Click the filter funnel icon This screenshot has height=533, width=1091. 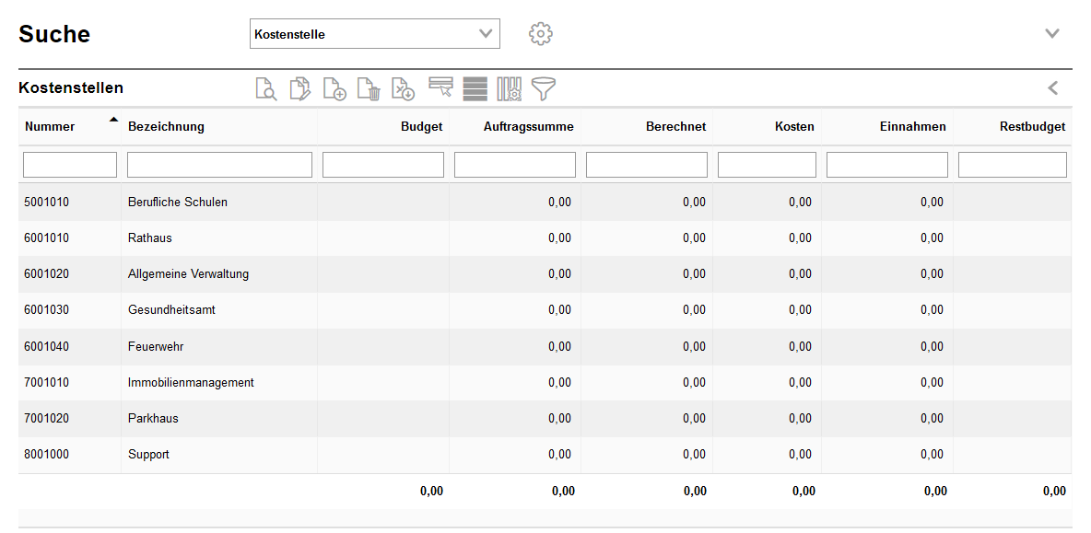544,89
